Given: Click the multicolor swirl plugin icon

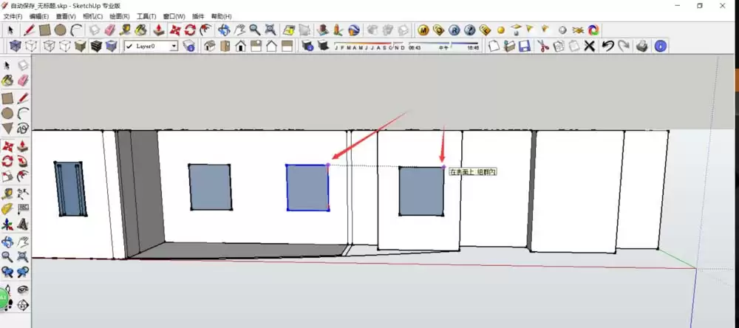Looking at the screenshot, I should click(593, 30).
